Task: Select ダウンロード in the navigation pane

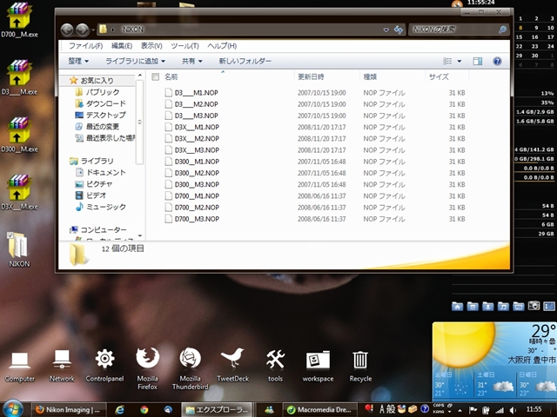Action: coord(105,103)
